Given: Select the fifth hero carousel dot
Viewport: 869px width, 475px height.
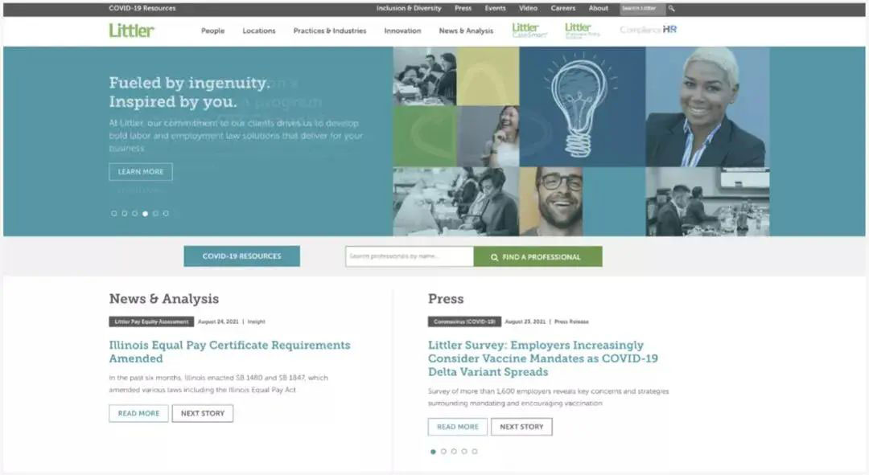Looking at the screenshot, I should click(156, 213).
